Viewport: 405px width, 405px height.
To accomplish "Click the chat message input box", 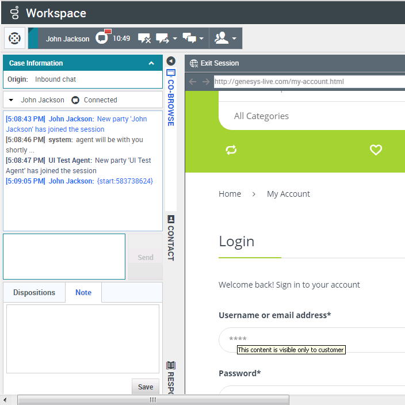I will (x=64, y=257).
